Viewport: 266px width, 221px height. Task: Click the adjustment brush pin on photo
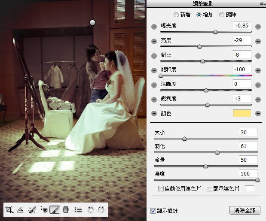tap(92, 22)
